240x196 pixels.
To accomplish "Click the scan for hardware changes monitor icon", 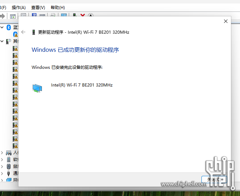I will tap(64, 15).
